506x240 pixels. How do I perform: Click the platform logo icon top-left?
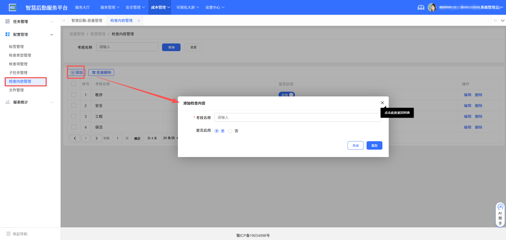click(13, 7)
